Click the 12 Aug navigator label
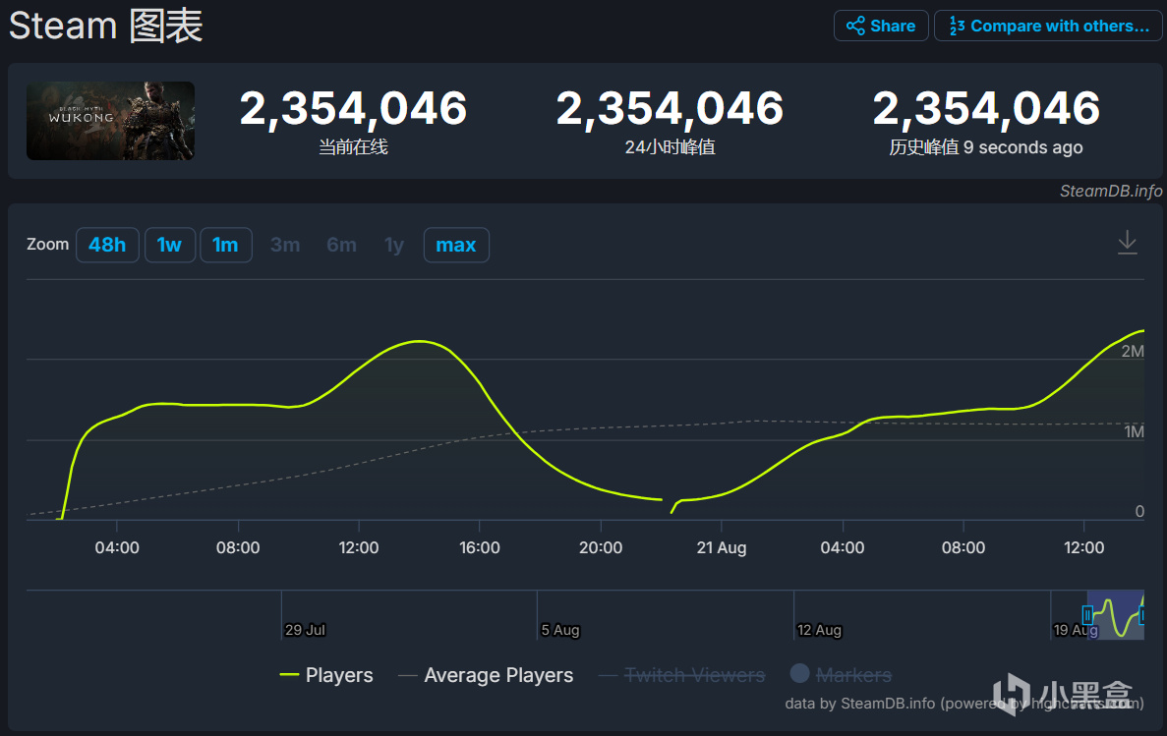1167x736 pixels. 819,630
